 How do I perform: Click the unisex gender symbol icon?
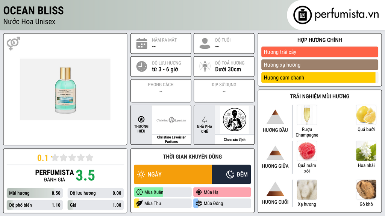[14, 43]
